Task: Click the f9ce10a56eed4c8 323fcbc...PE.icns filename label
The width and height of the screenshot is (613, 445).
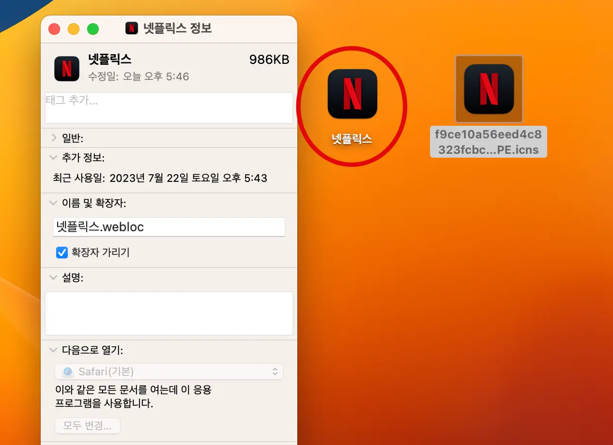Action: click(x=489, y=141)
